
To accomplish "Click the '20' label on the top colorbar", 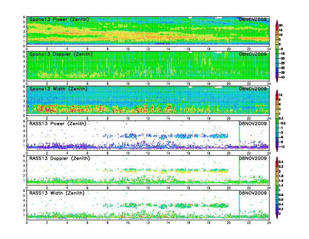I will point(281,25).
